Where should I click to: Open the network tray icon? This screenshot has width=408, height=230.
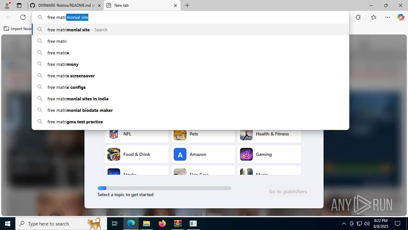click(x=359, y=224)
